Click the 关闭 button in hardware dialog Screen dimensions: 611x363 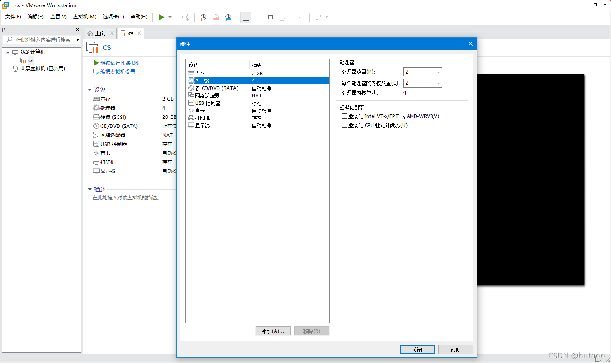417,349
